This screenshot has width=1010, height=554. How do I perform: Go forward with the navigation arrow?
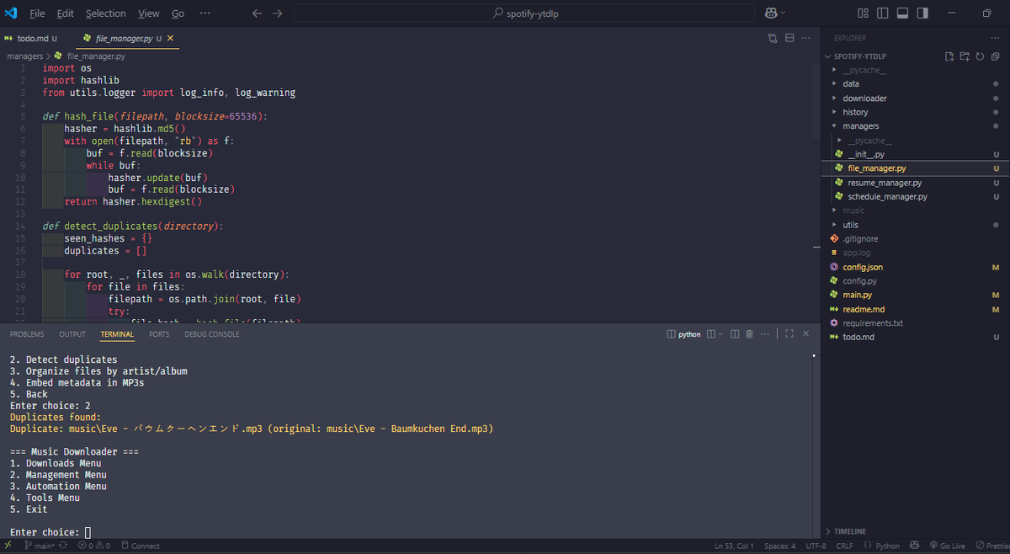coord(278,13)
